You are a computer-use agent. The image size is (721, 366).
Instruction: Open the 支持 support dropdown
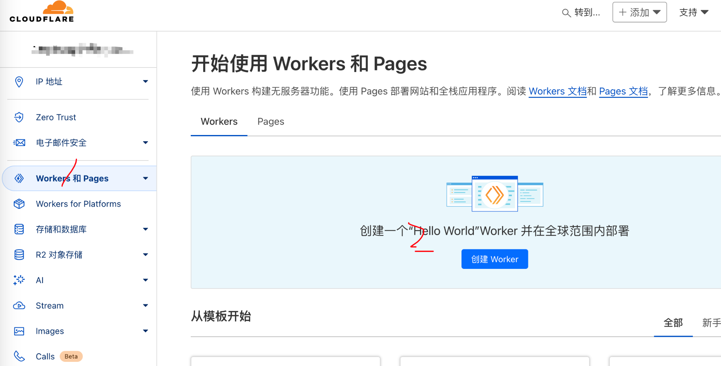coord(693,12)
